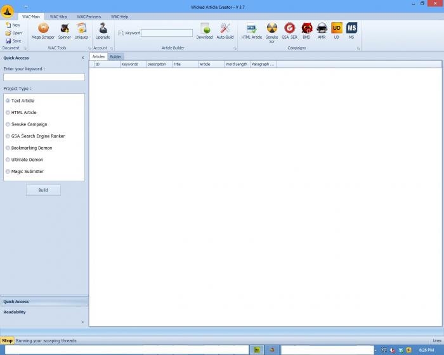Image resolution: width=444 pixels, height=355 pixels.
Task: Collapse the Quick Access side panel
Action: [82, 58]
